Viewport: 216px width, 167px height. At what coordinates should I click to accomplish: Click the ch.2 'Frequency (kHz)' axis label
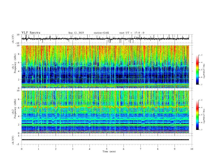pos(15,109)
